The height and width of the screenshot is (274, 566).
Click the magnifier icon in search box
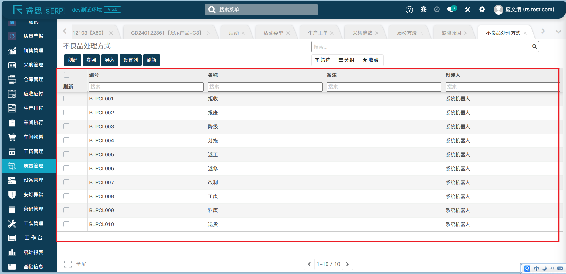coord(534,46)
